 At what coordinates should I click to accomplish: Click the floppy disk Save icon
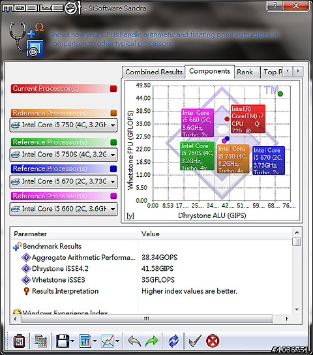click(63, 341)
